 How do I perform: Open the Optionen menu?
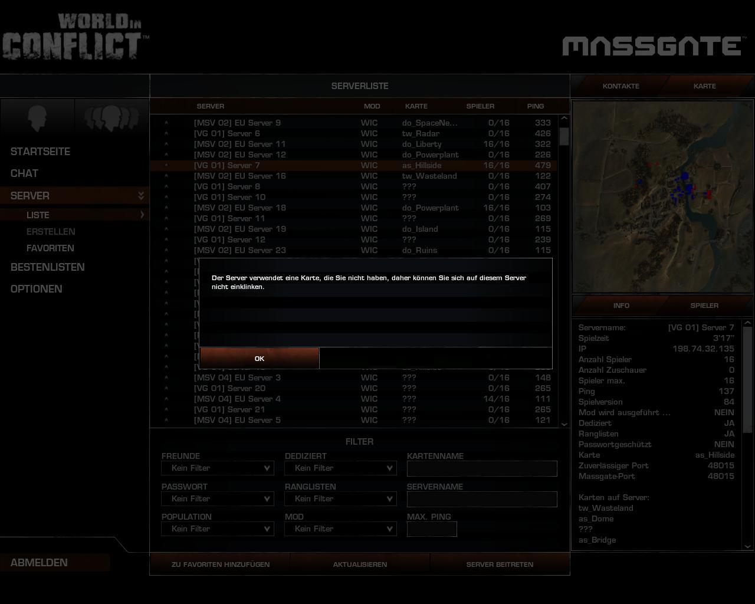37,289
